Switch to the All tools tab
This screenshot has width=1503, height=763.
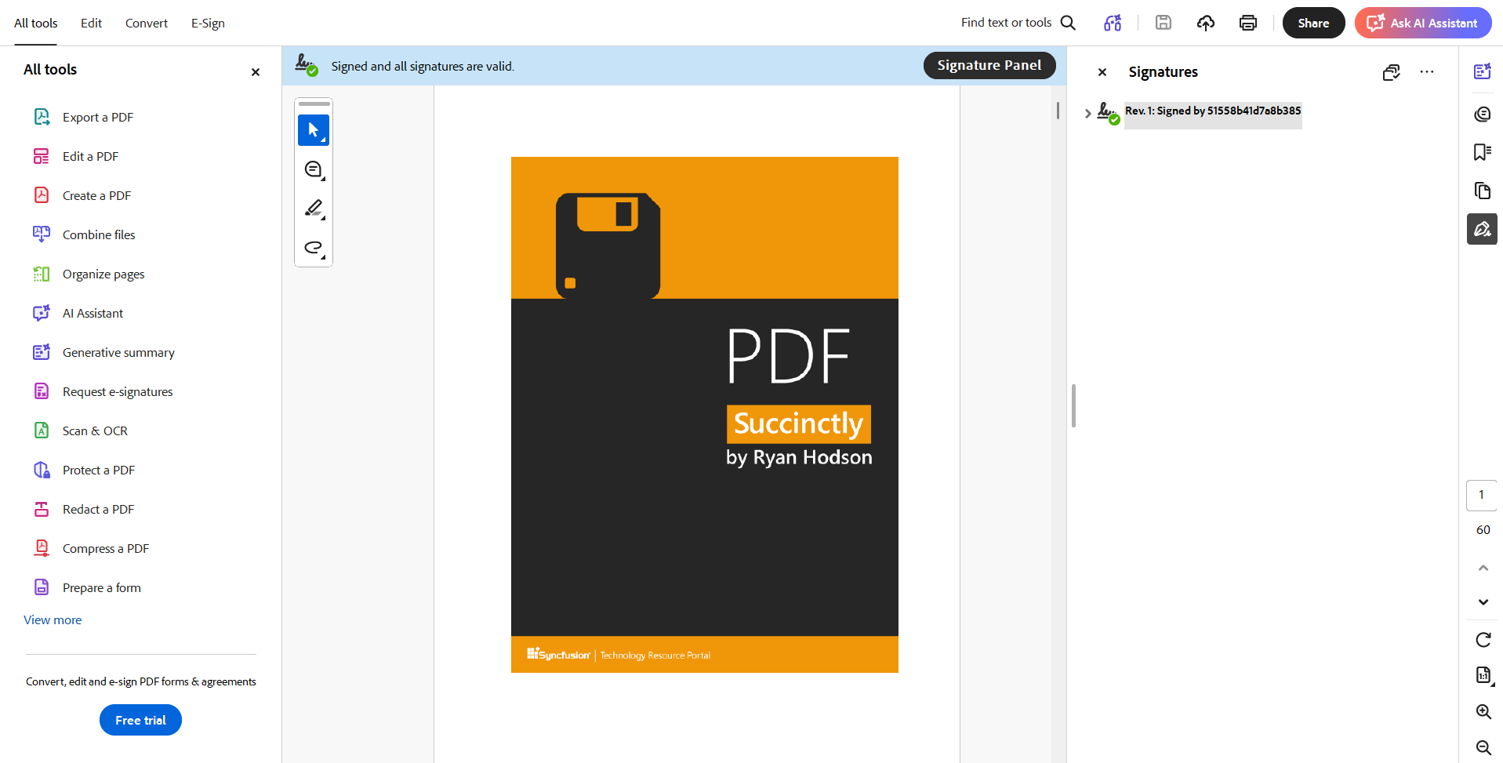click(36, 23)
